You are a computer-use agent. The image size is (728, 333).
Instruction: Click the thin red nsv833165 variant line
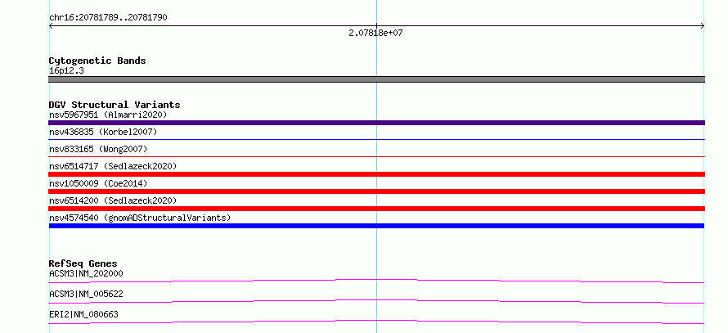[x=376, y=156]
